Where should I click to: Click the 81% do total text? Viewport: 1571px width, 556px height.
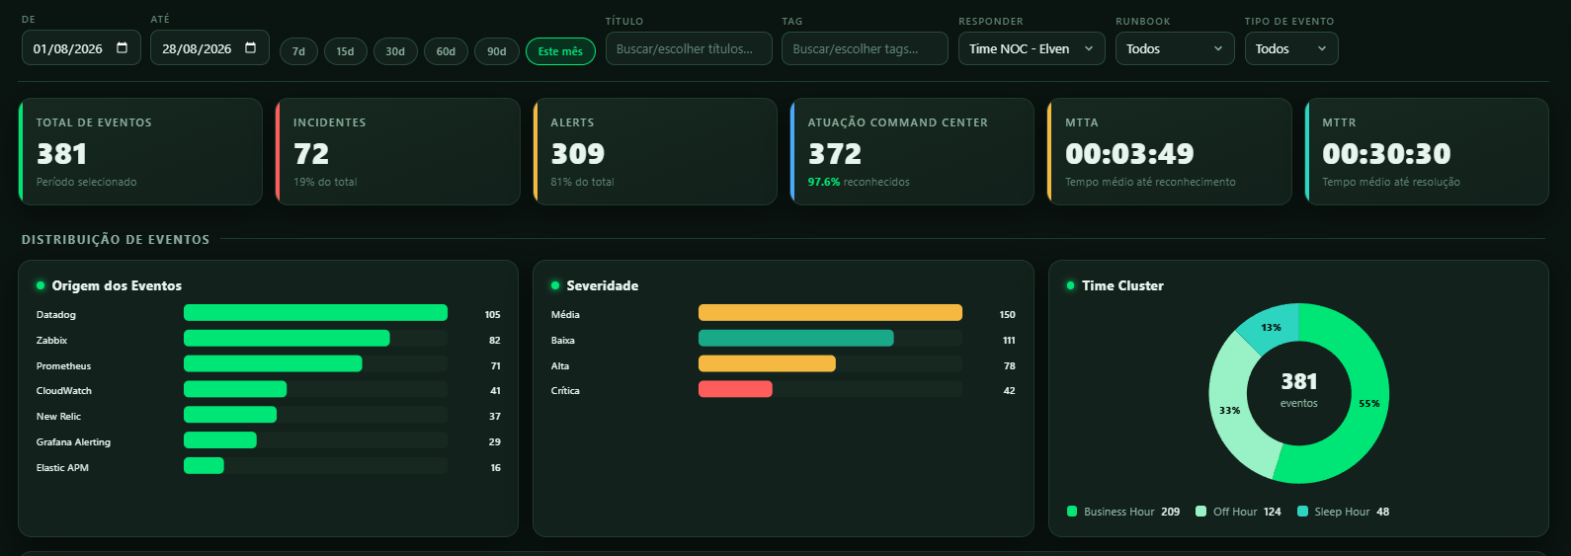[582, 182]
